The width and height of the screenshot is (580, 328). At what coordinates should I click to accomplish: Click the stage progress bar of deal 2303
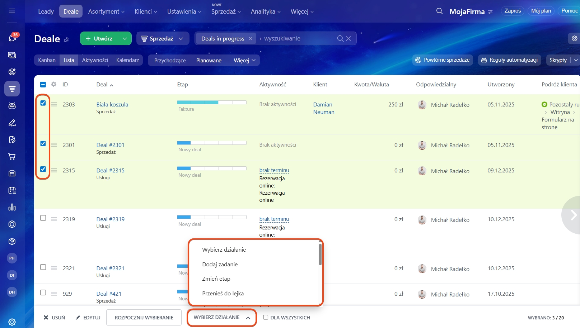tap(211, 103)
